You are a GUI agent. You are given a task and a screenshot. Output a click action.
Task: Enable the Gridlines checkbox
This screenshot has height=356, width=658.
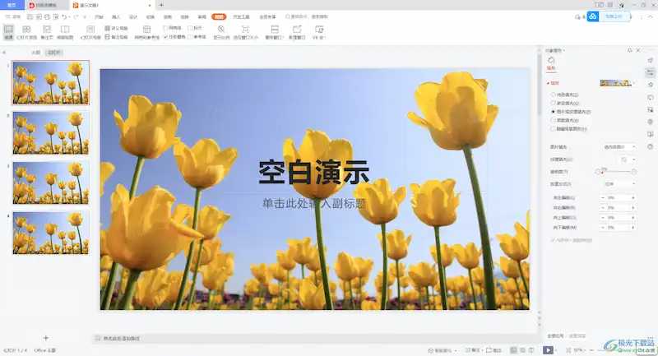[x=165, y=28]
